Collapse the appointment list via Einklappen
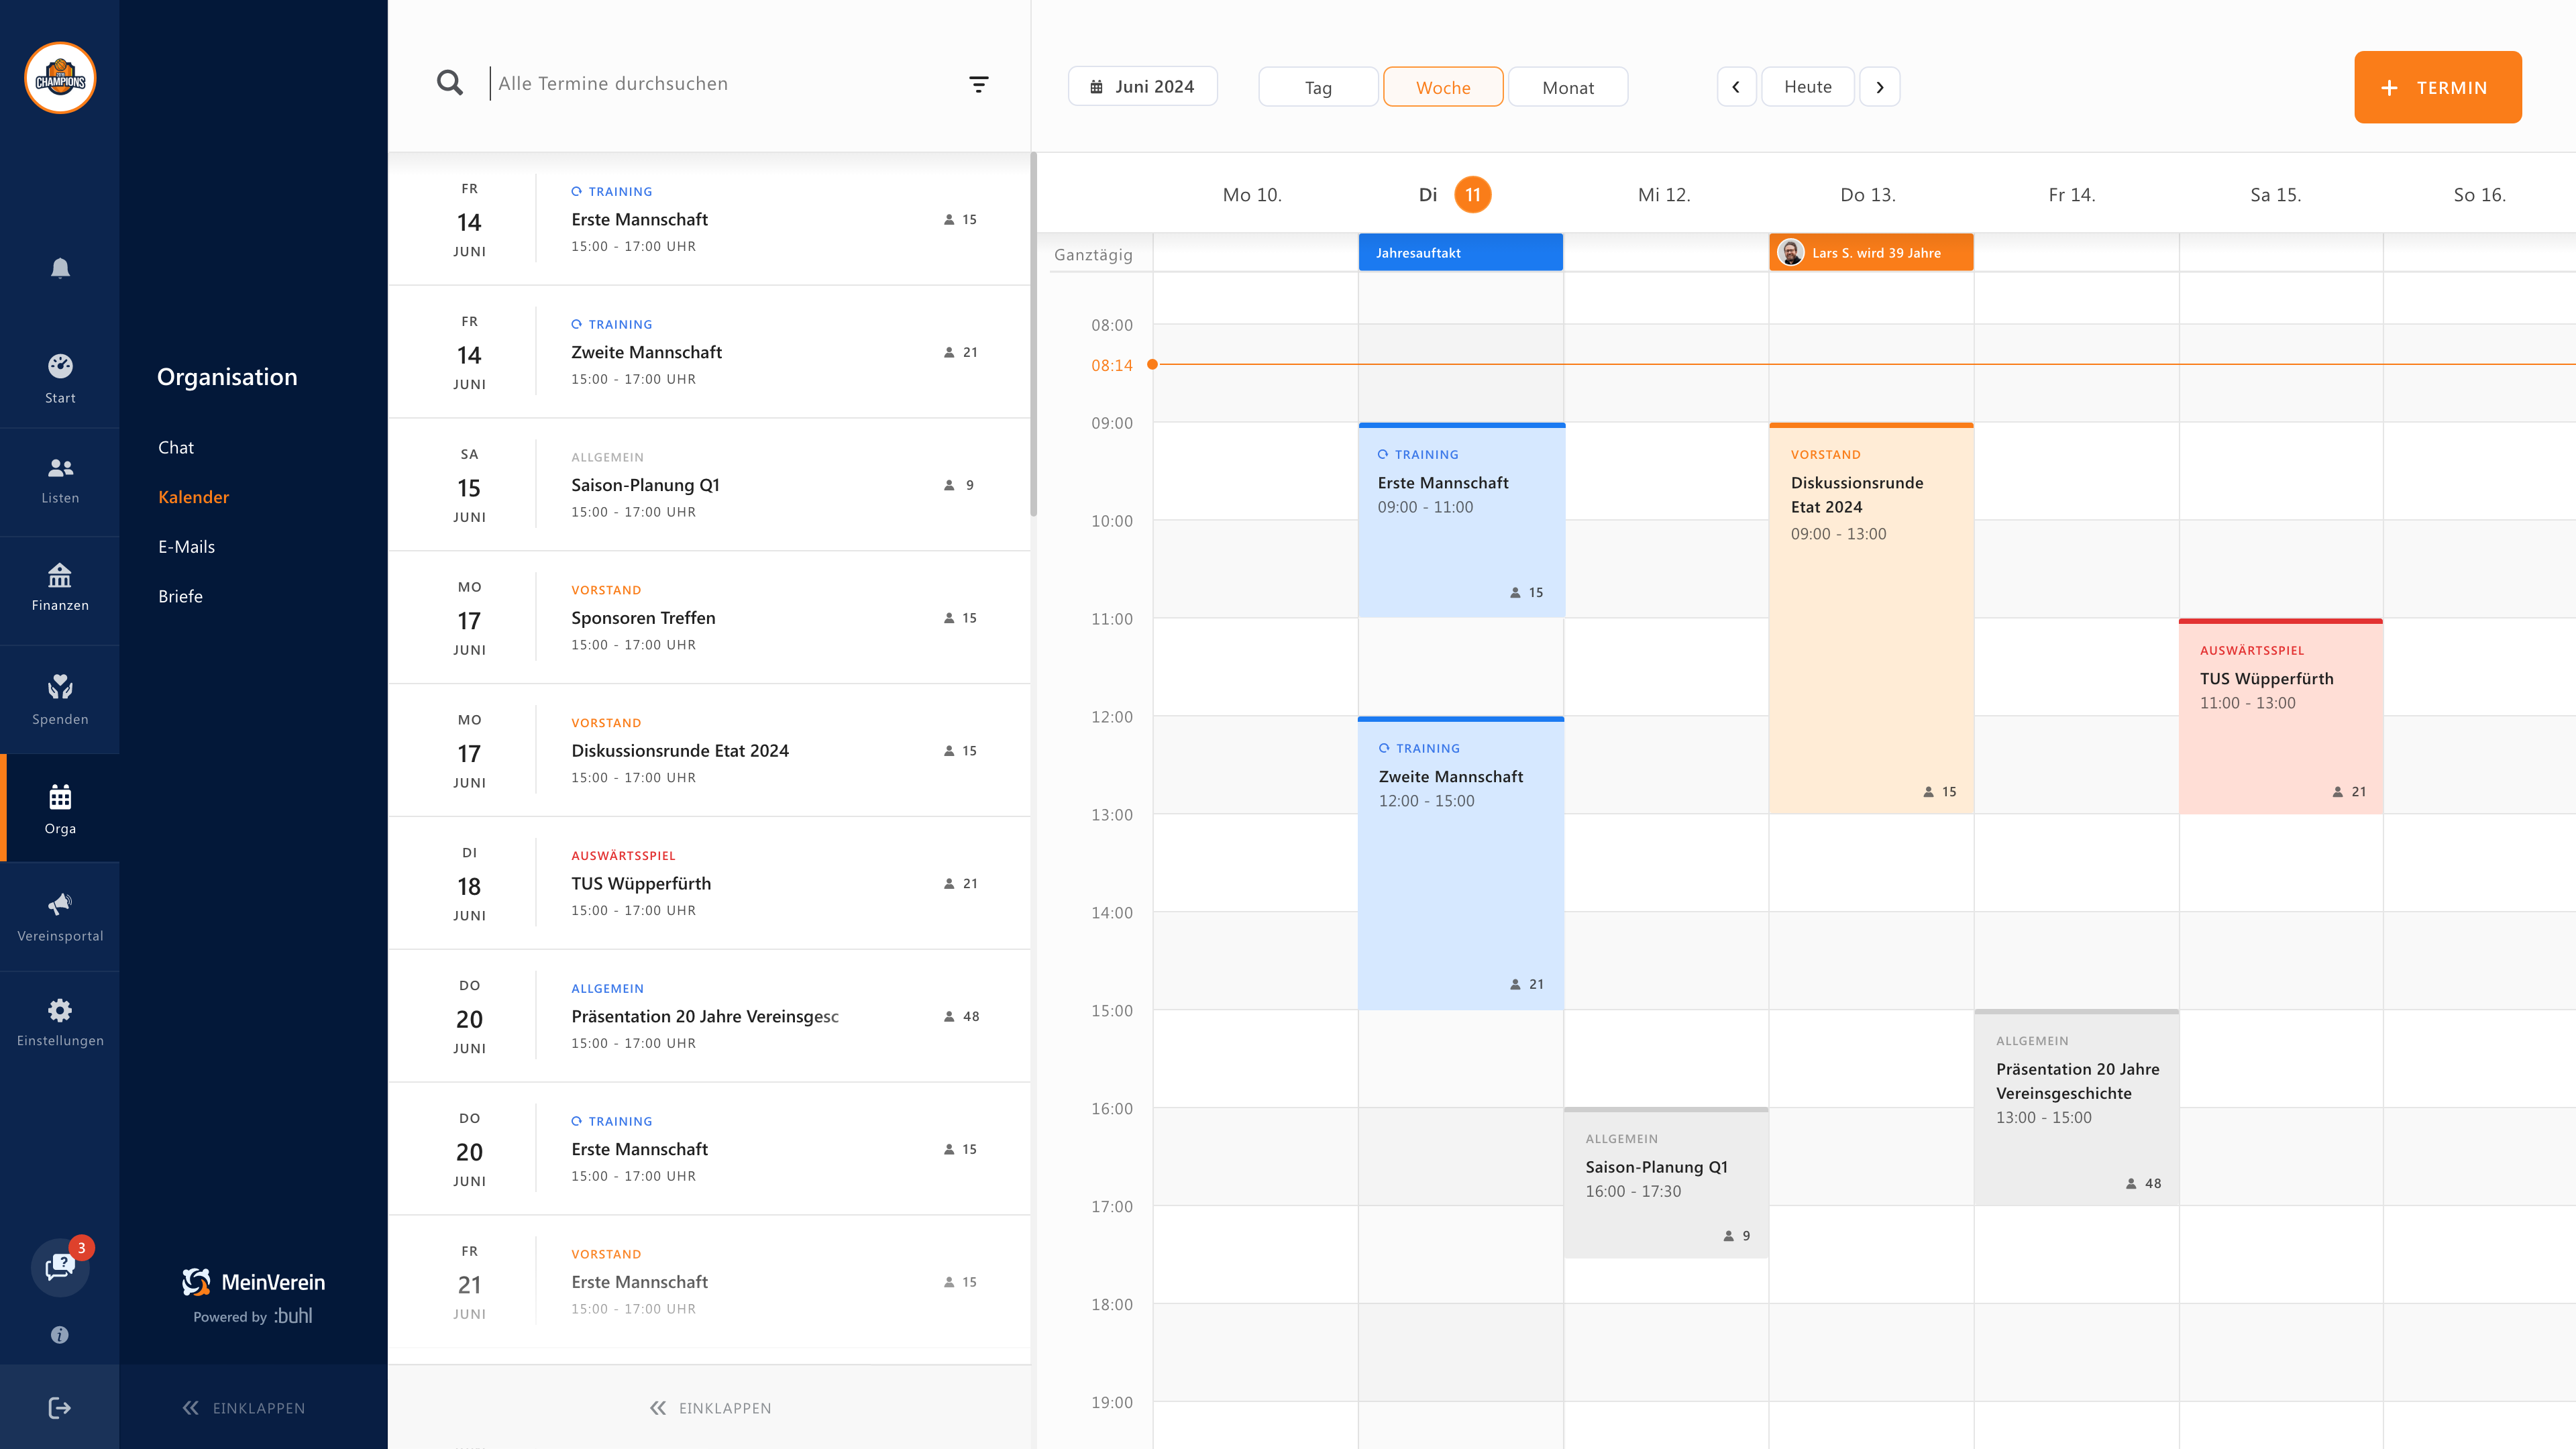2576x1449 pixels. tap(710, 1408)
